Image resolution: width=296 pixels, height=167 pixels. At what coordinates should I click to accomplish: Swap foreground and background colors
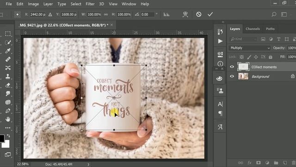coord(8,136)
